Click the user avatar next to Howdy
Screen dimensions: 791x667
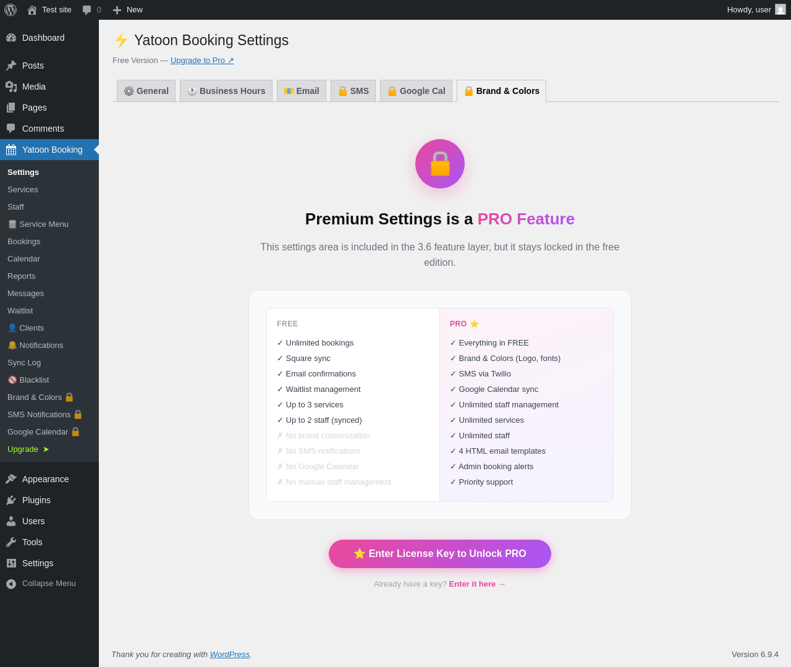[780, 9]
